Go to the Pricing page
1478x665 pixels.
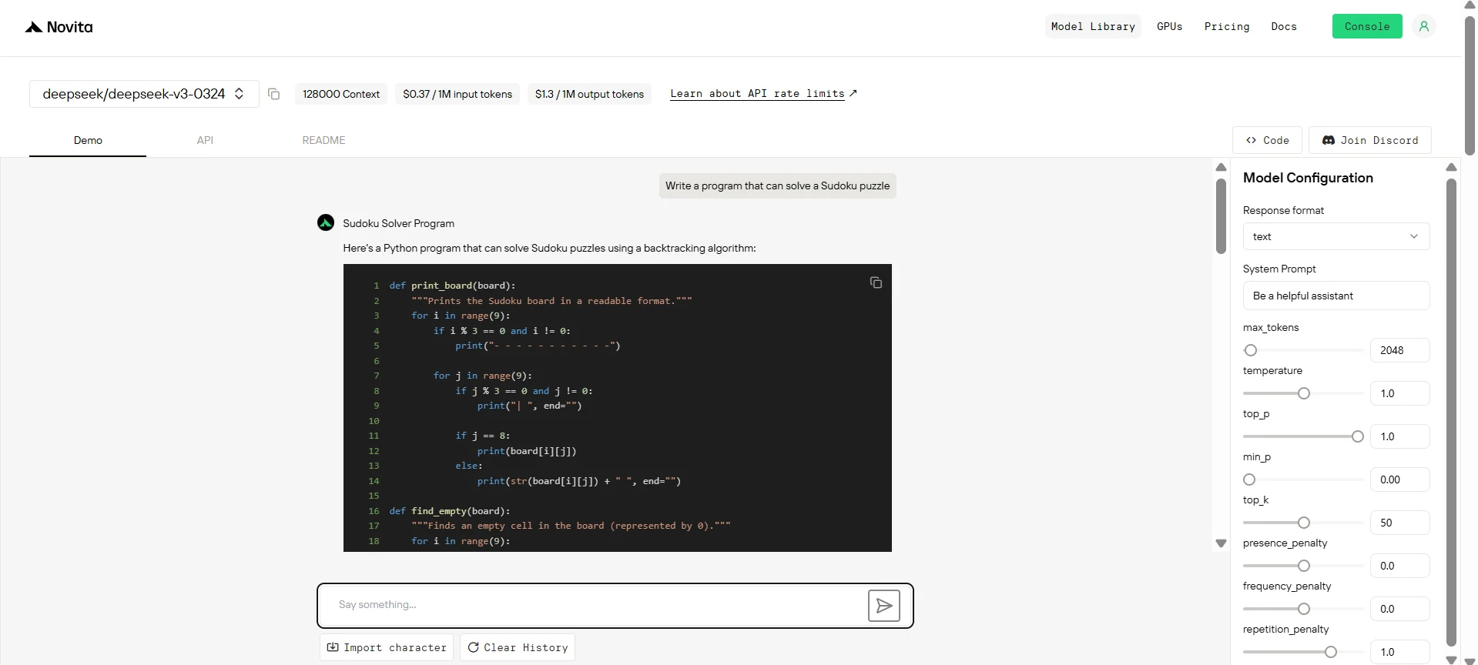pyautogui.click(x=1227, y=26)
